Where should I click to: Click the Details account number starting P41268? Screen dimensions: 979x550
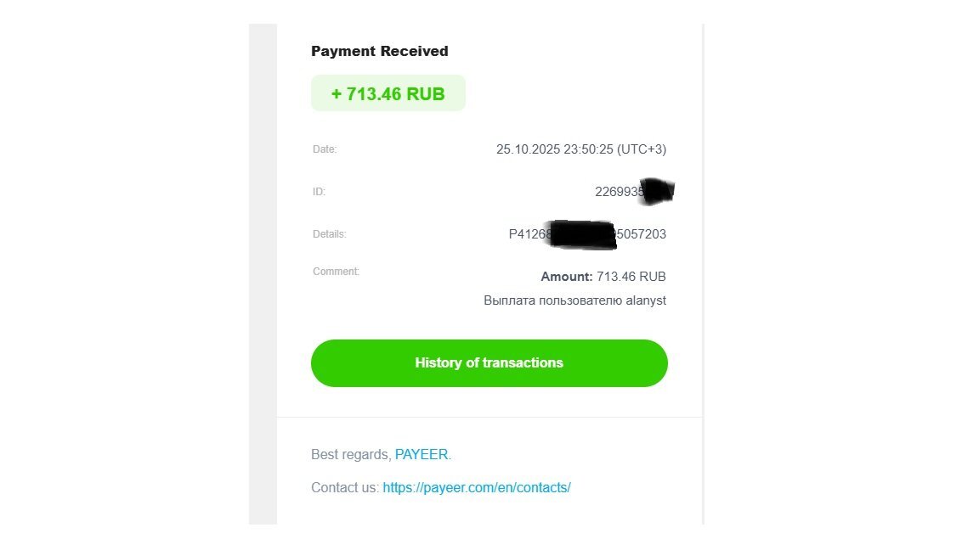[587, 234]
